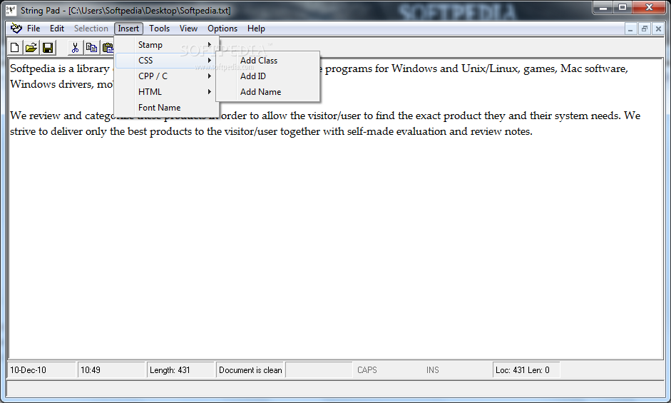
Task: Click the word "Softpedia" in first paragraph
Action: pos(33,69)
